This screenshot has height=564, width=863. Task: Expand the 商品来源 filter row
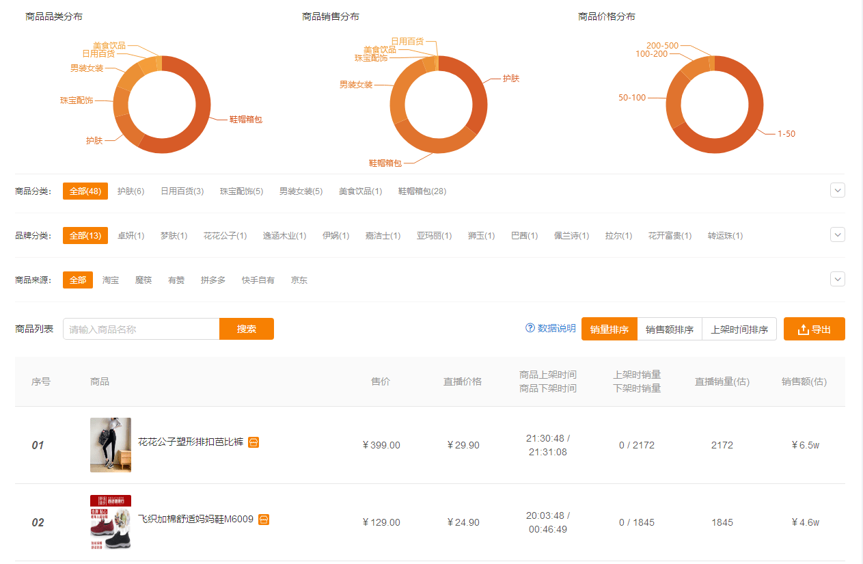click(x=838, y=279)
